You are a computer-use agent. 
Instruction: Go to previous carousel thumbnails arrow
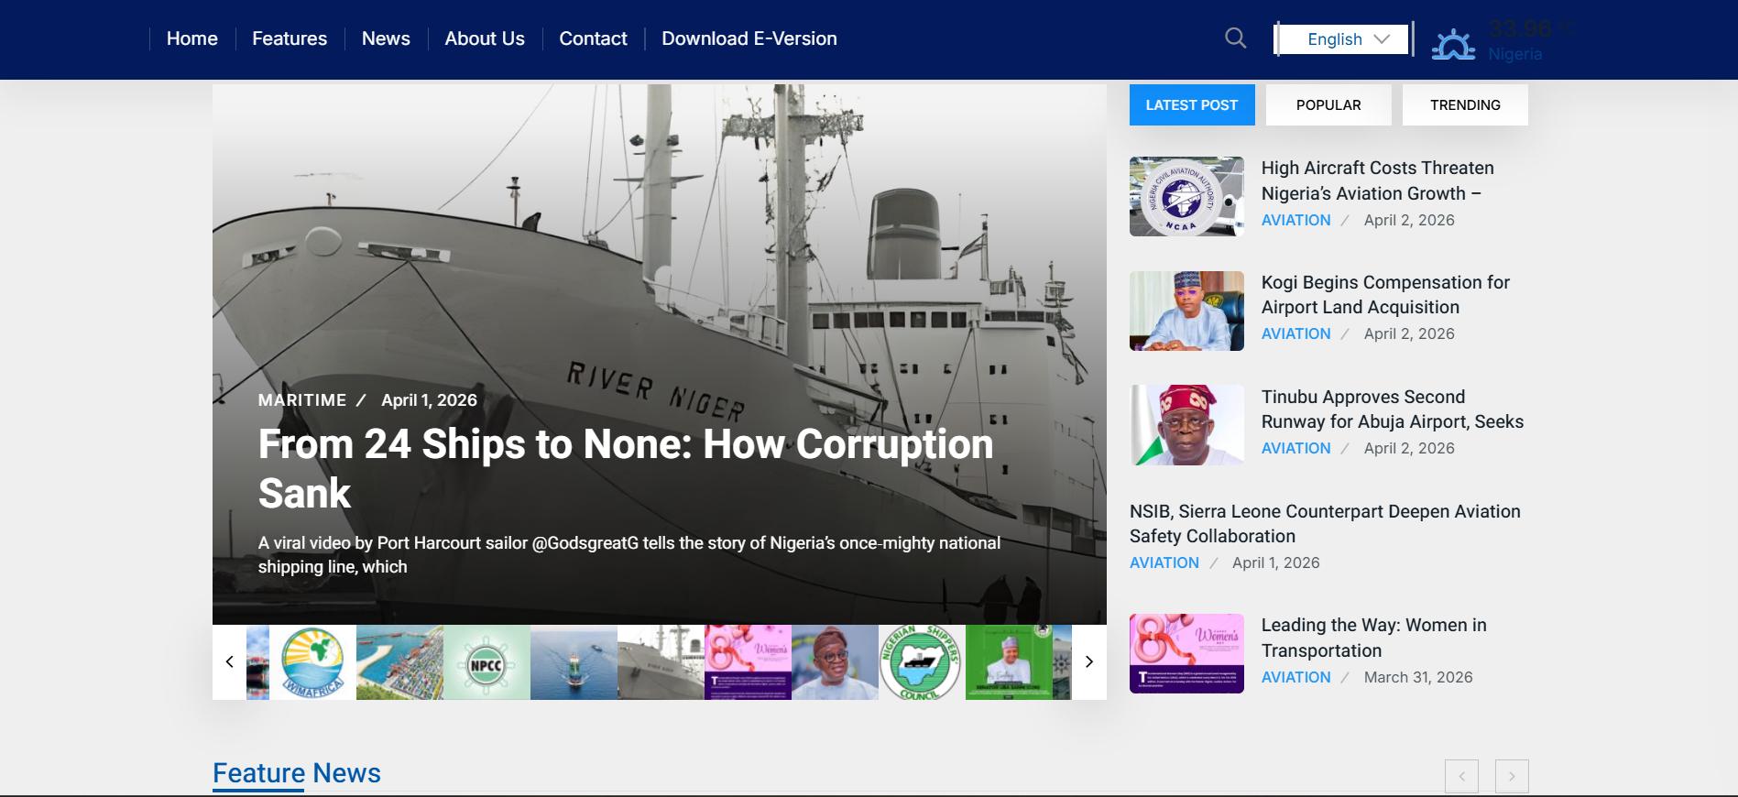pyautogui.click(x=229, y=661)
